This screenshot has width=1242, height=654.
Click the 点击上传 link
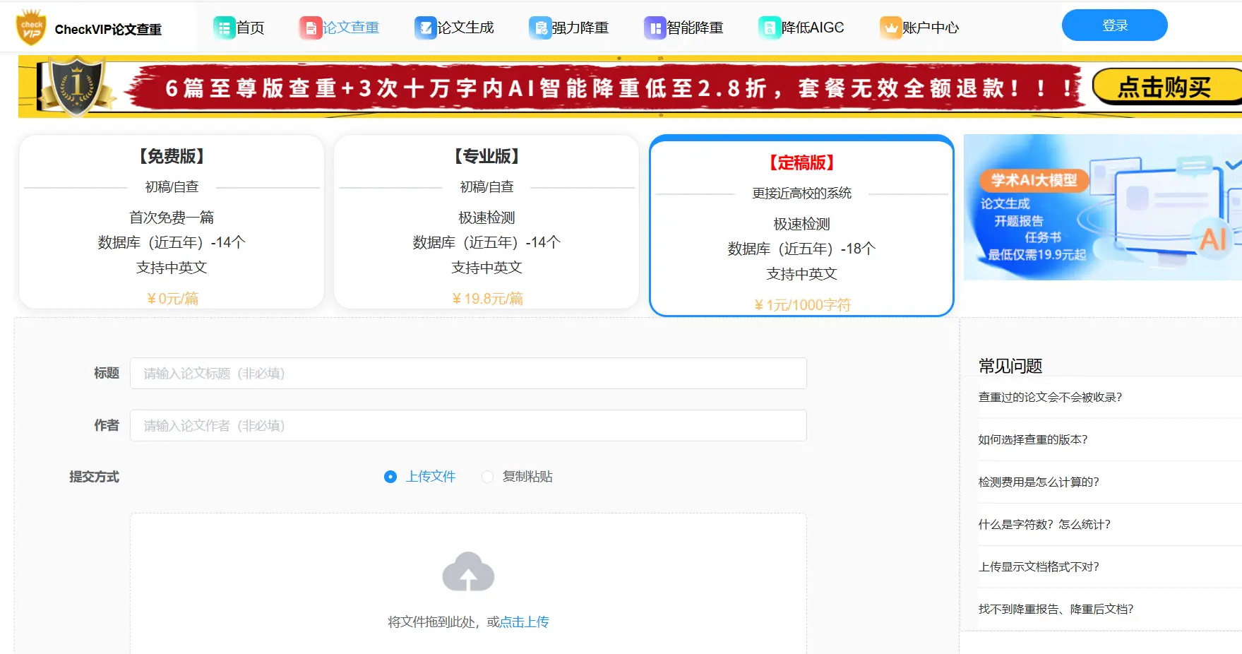[524, 622]
